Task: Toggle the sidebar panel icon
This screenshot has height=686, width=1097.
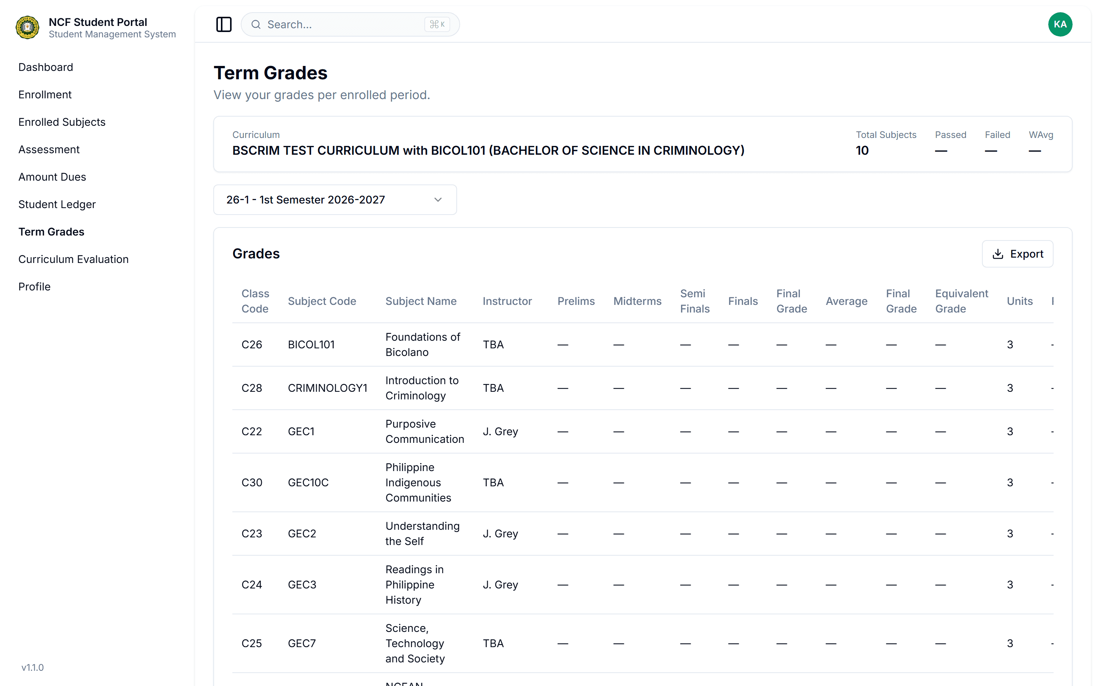Action: (224, 24)
